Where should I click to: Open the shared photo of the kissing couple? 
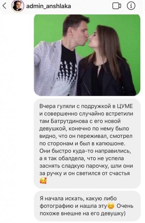pyautogui.click(x=87, y=55)
